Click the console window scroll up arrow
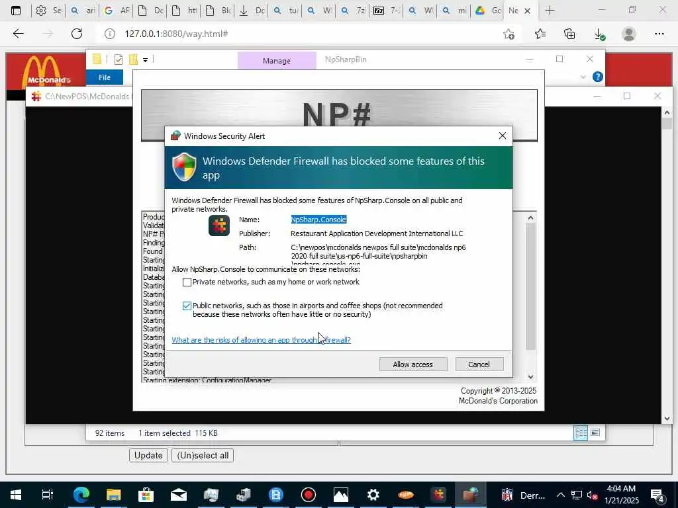The image size is (678, 508). point(667,112)
